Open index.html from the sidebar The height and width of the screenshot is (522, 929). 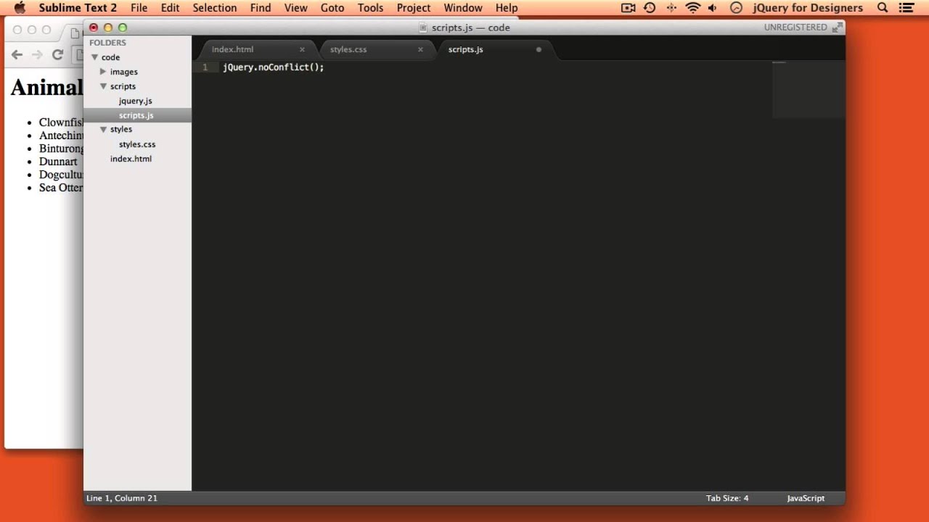tap(131, 159)
